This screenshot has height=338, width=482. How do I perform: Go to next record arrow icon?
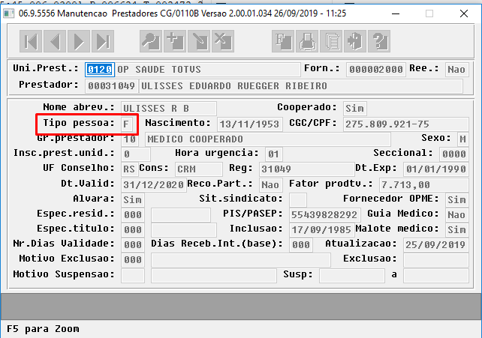(79, 41)
